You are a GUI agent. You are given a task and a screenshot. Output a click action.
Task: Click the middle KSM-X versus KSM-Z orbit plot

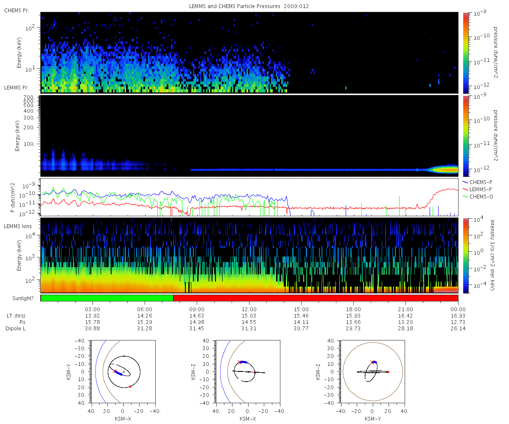(x=248, y=372)
